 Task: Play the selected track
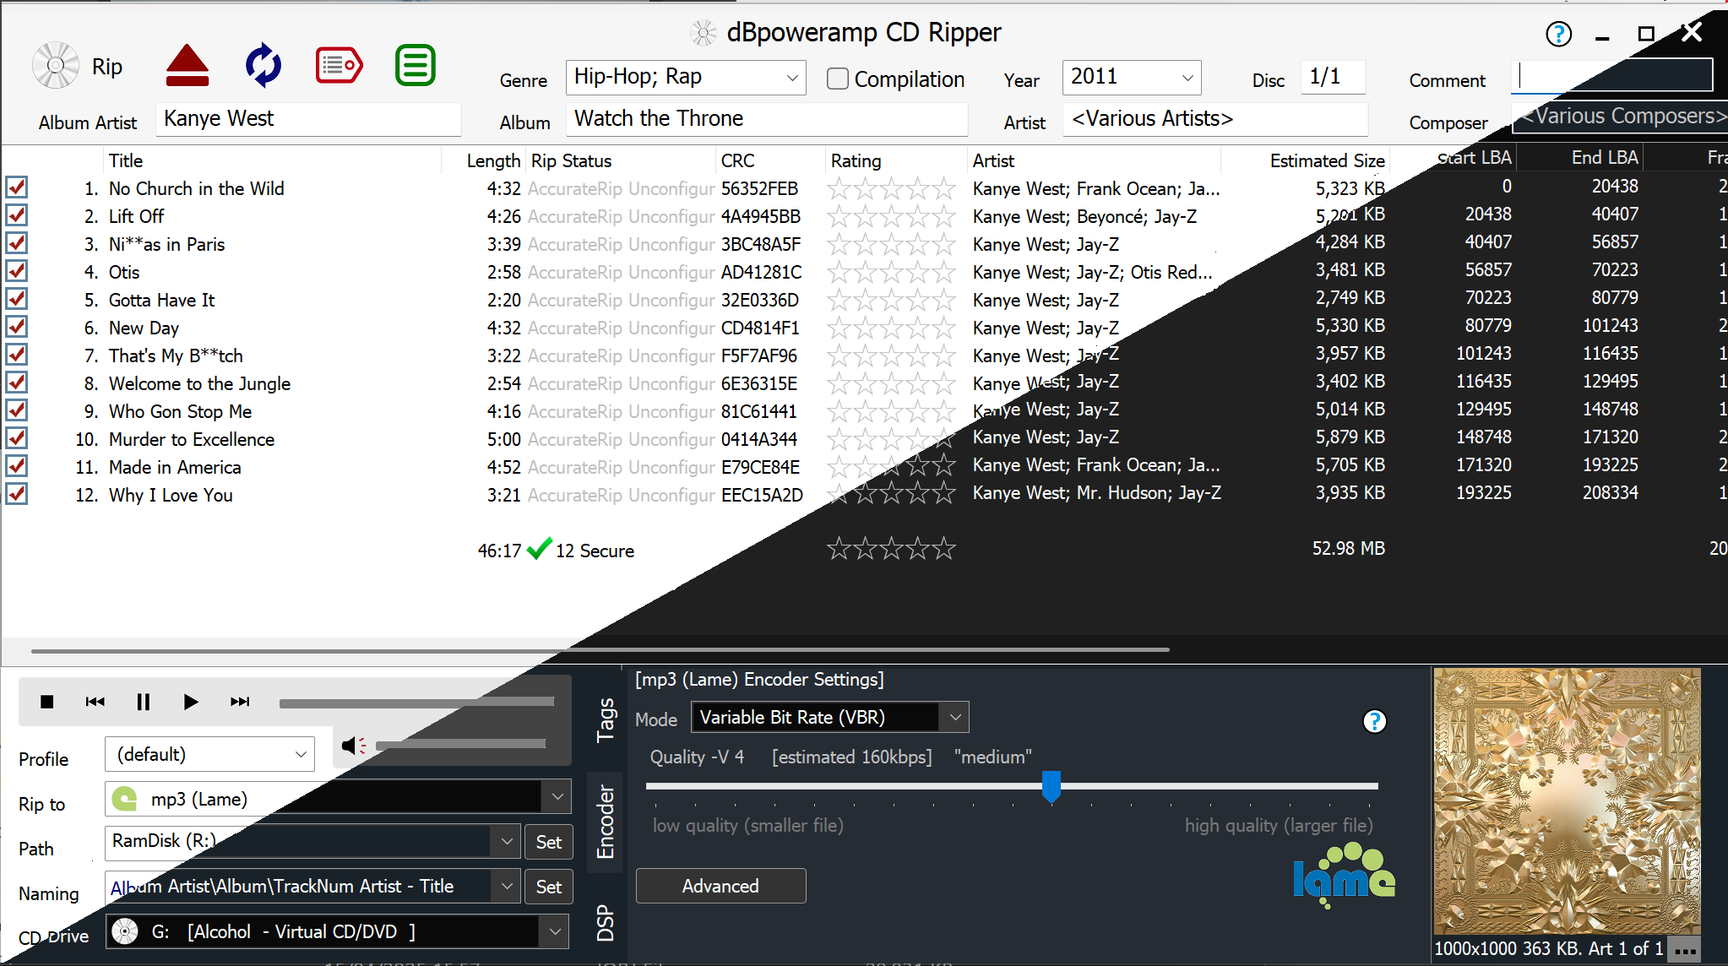pyautogui.click(x=191, y=702)
